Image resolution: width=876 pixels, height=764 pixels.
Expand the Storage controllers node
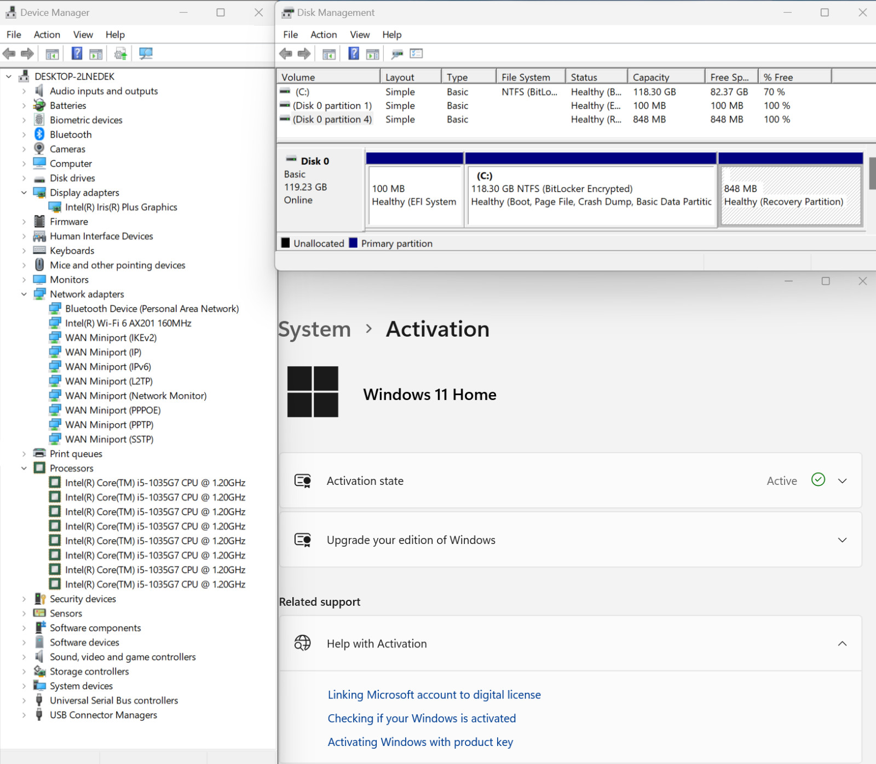point(24,671)
